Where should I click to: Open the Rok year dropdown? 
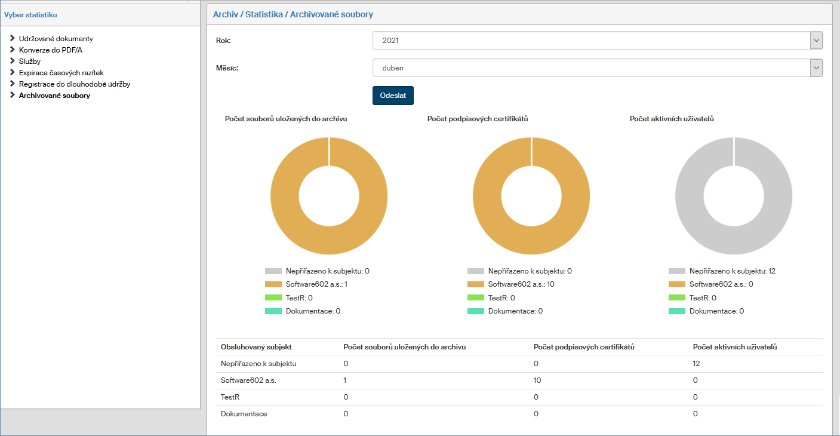pos(597,41)
